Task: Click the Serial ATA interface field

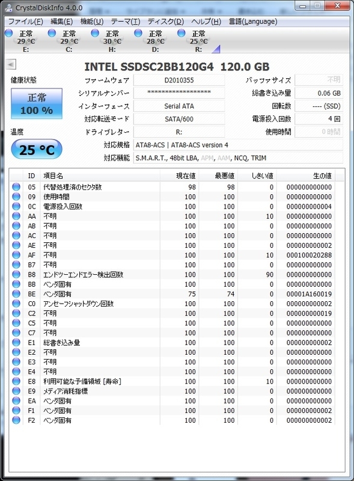Action: (179, 106)
